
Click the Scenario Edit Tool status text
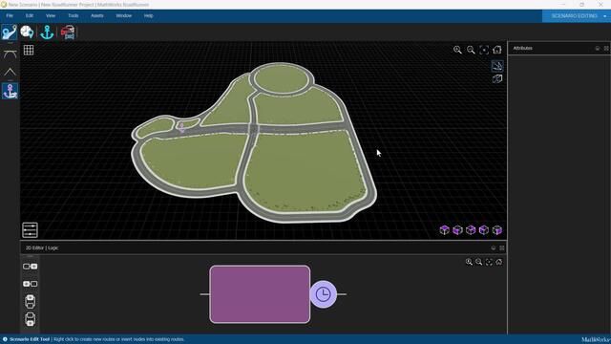click(x=30, y=339)
